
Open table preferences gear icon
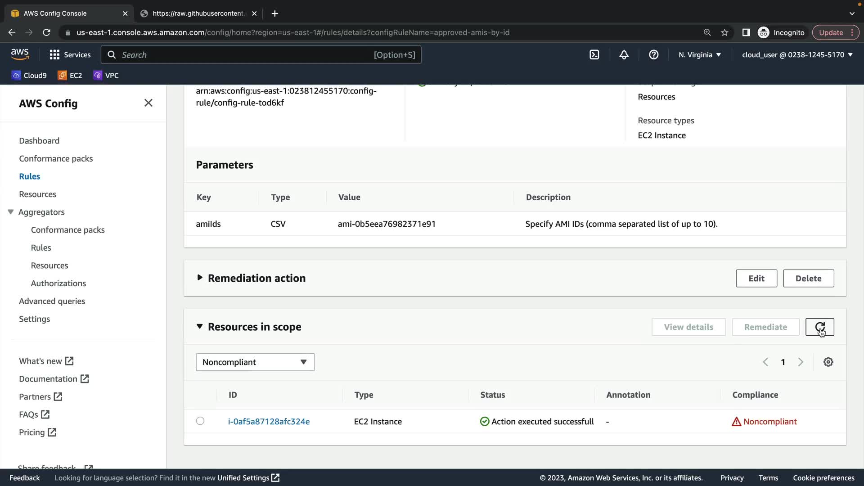pos(828,362)
